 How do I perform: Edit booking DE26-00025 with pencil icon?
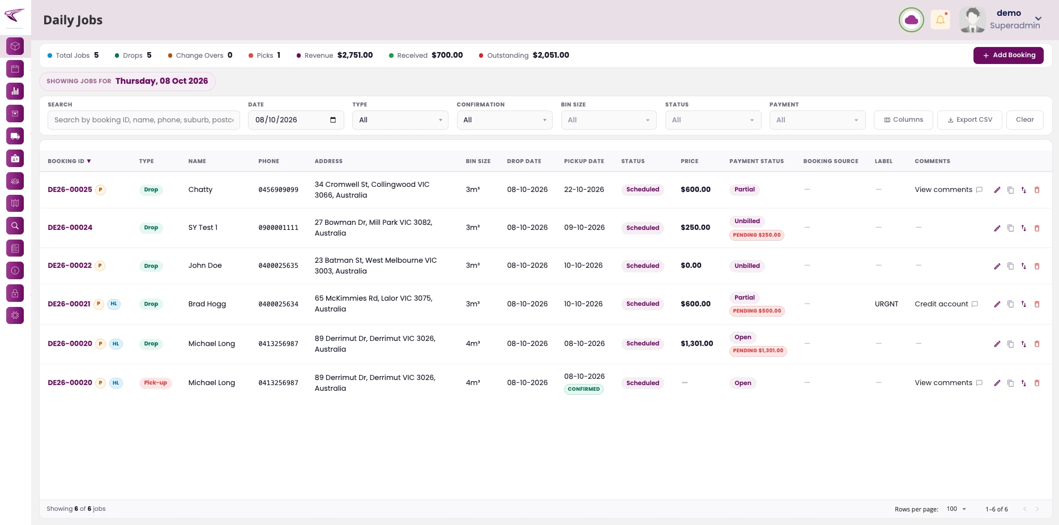[x=997, y=190]
